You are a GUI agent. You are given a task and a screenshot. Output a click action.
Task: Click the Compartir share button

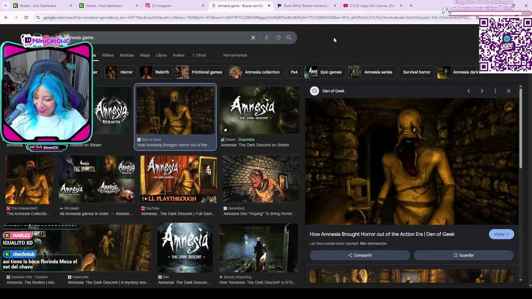coord(360,255)
